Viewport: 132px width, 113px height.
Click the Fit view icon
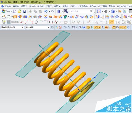pyautogui.click(x=99, y=11)
